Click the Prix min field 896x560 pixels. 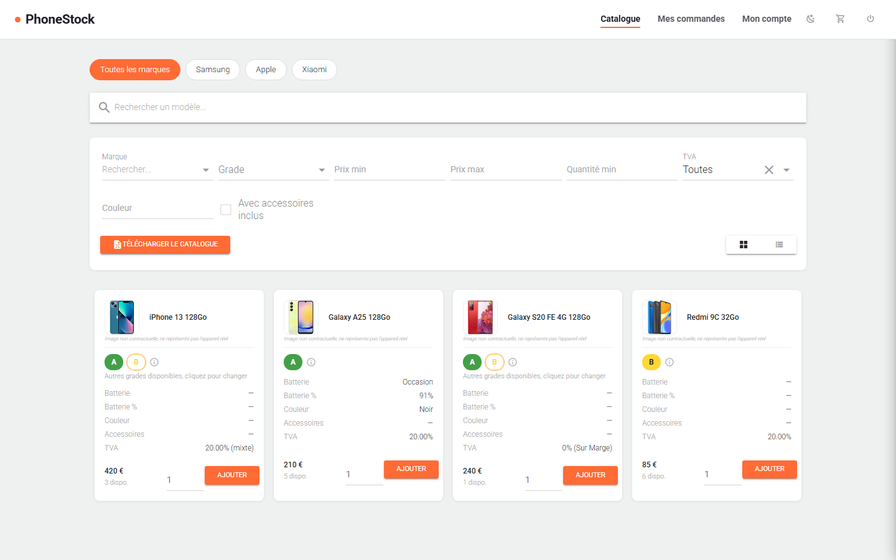coord(390,170)
